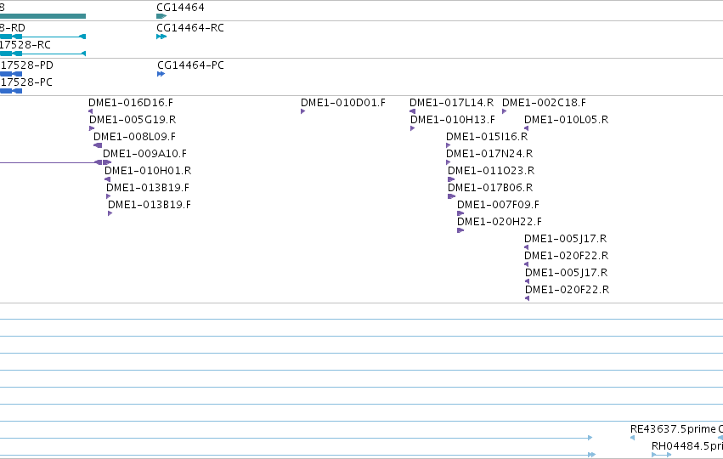Screen dimensions: 723x459
Task: Open the DME1-010L05.R label
Action: point(566,120)
